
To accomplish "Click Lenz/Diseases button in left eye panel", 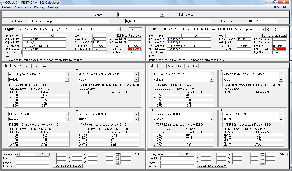I will point(157,52).
